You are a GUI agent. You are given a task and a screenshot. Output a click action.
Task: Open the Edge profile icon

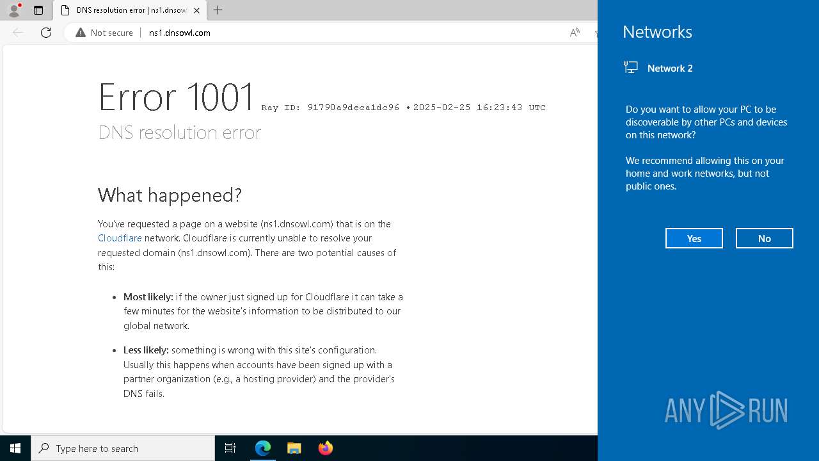click(x=14, y=10)
